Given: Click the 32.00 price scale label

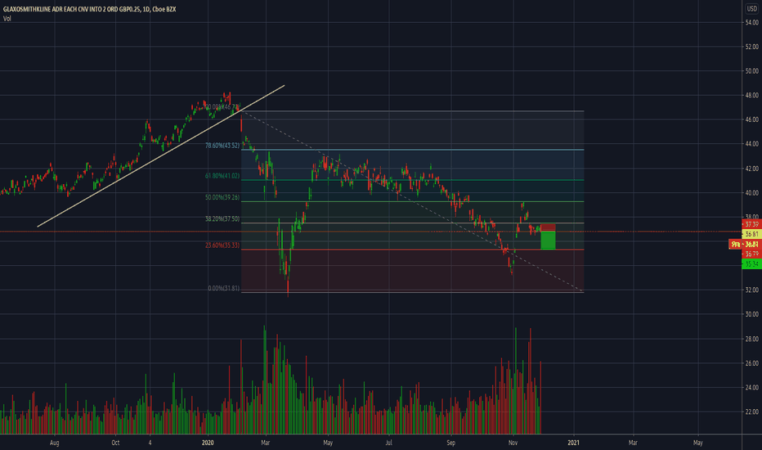Looking at the screenshot, I should click(752, 290).
